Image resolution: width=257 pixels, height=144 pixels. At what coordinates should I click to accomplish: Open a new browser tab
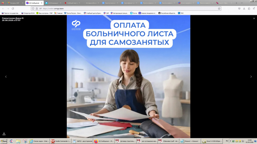(236, 3)
